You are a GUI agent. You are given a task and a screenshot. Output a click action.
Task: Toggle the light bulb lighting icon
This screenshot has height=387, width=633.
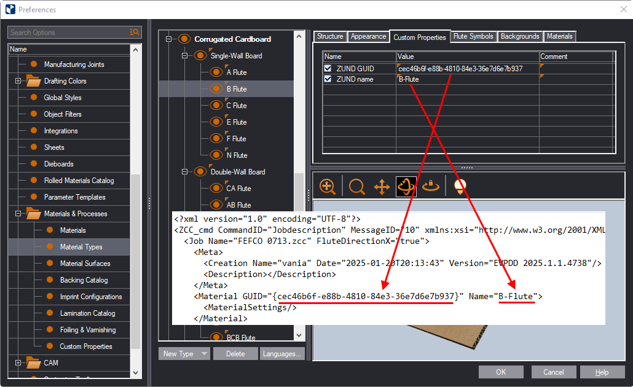459,187
